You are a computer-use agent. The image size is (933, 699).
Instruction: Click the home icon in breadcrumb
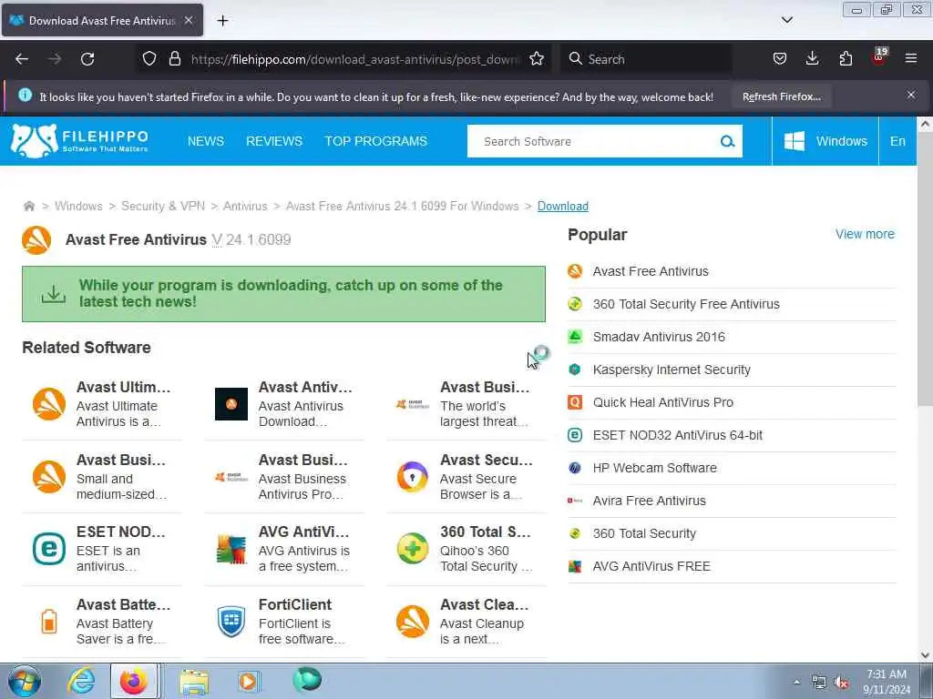pos(28,207)
